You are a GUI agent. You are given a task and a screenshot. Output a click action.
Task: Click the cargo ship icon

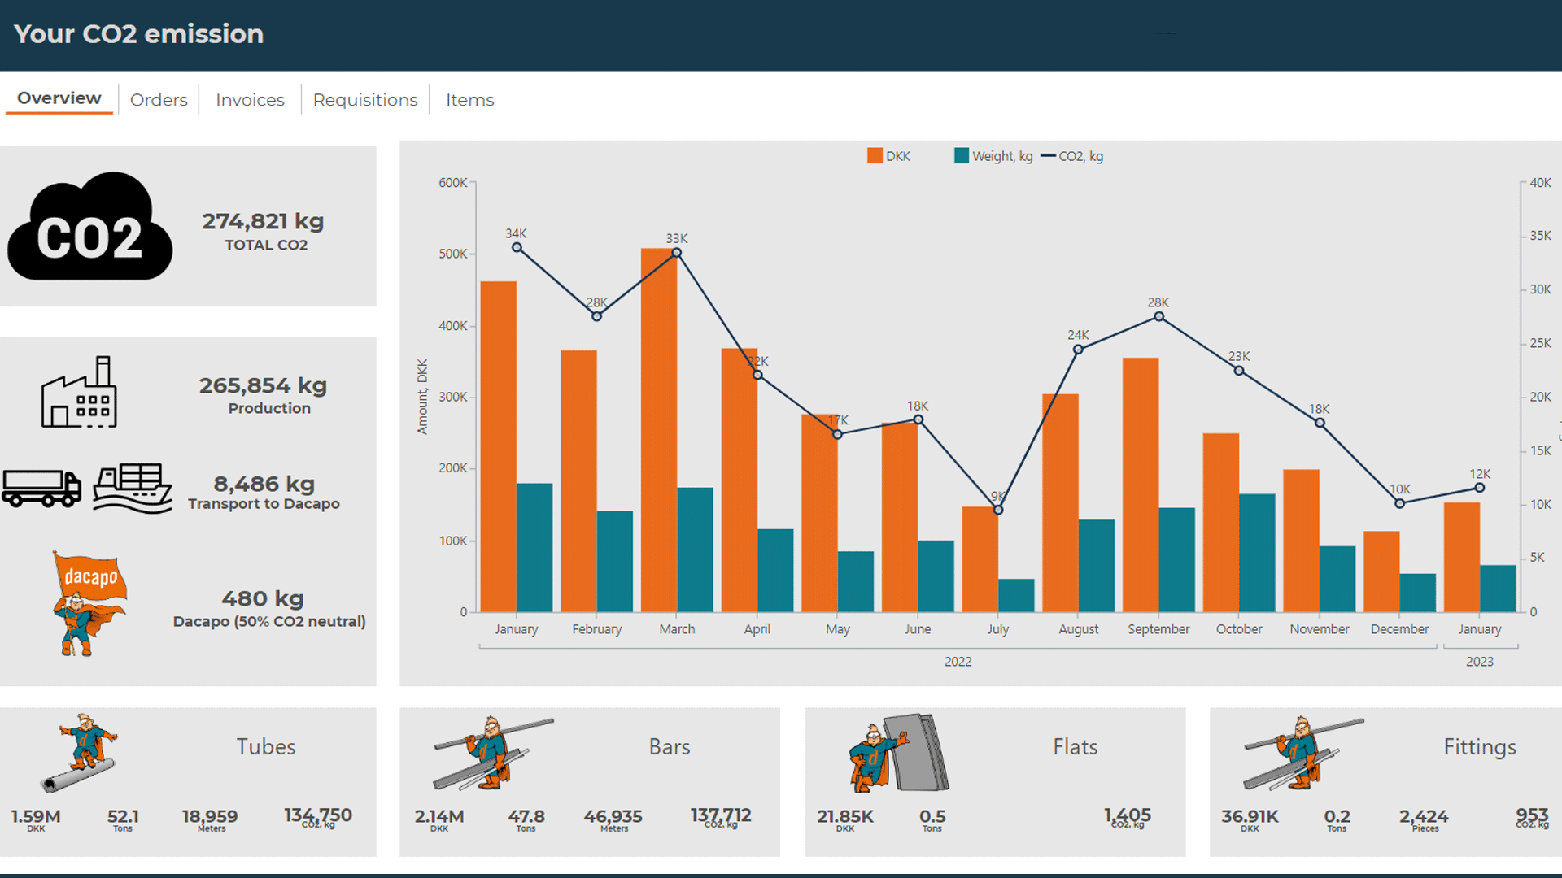click(x=132, y=488)
